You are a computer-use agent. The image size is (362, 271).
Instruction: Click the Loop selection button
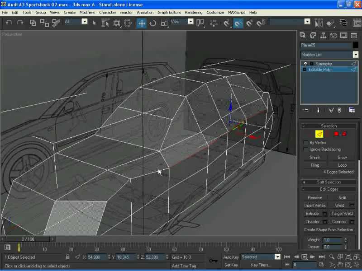(x=342, y=165)
